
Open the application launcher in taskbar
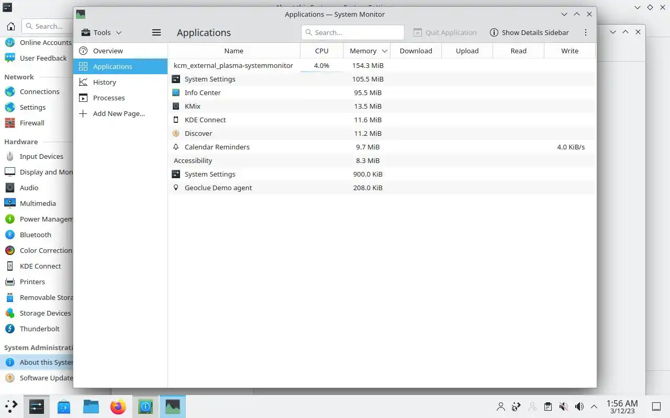(x=11, y=406)
